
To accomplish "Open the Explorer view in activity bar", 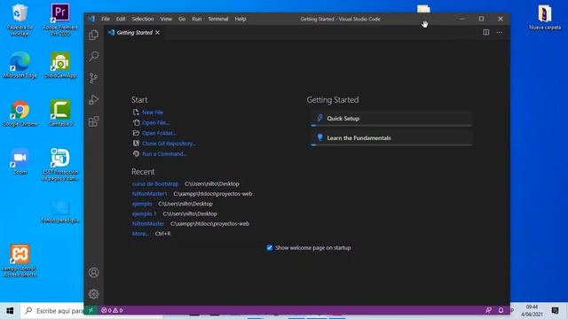I will pos(93,35).
